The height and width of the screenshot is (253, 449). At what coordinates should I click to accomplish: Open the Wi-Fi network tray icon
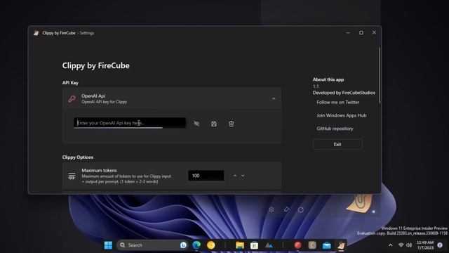[x=401, y=245]
